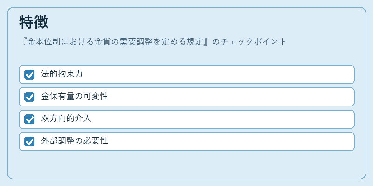Select the 双方向的介入 label text
This screenshot has width=373, height=186.
pos(66,119)
